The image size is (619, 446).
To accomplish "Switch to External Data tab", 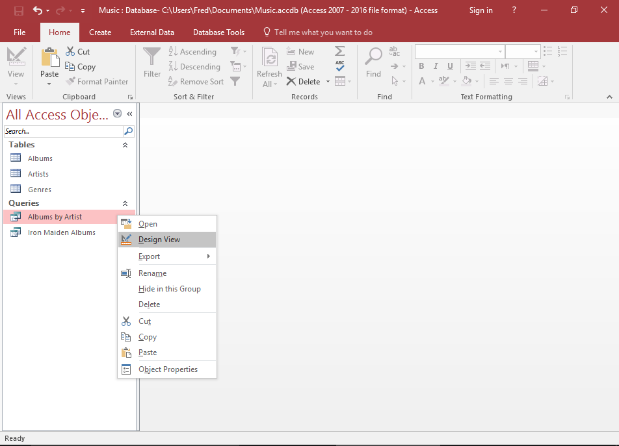I will [x=152, y=32].
